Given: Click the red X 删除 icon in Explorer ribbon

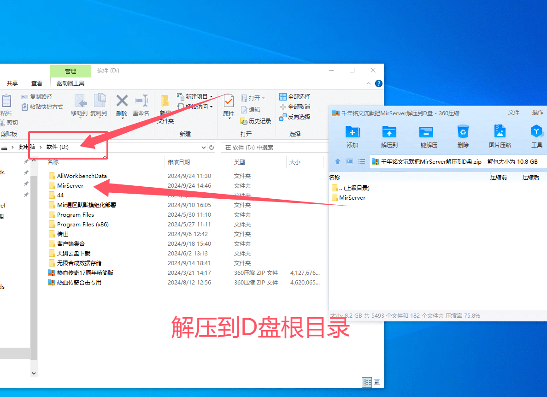Looking at the screenshot, I should pyautogui.click(x=122, y=101).
